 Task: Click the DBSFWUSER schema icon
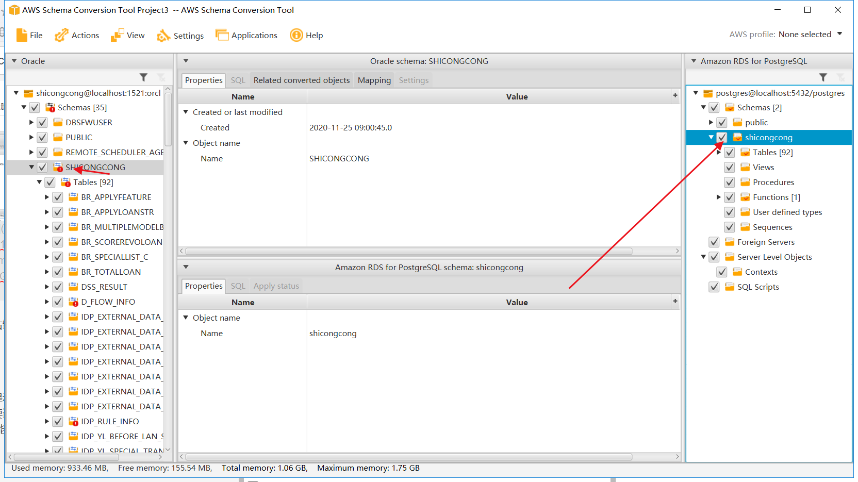[58, 123]
